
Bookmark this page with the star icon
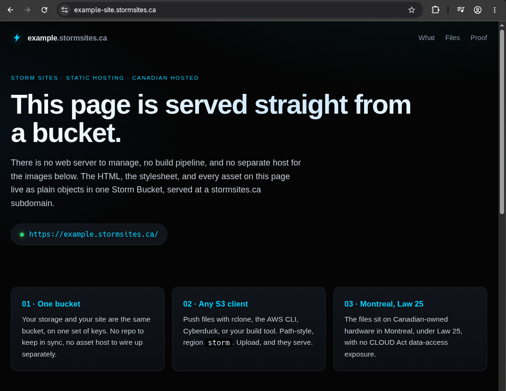(411, 10)
